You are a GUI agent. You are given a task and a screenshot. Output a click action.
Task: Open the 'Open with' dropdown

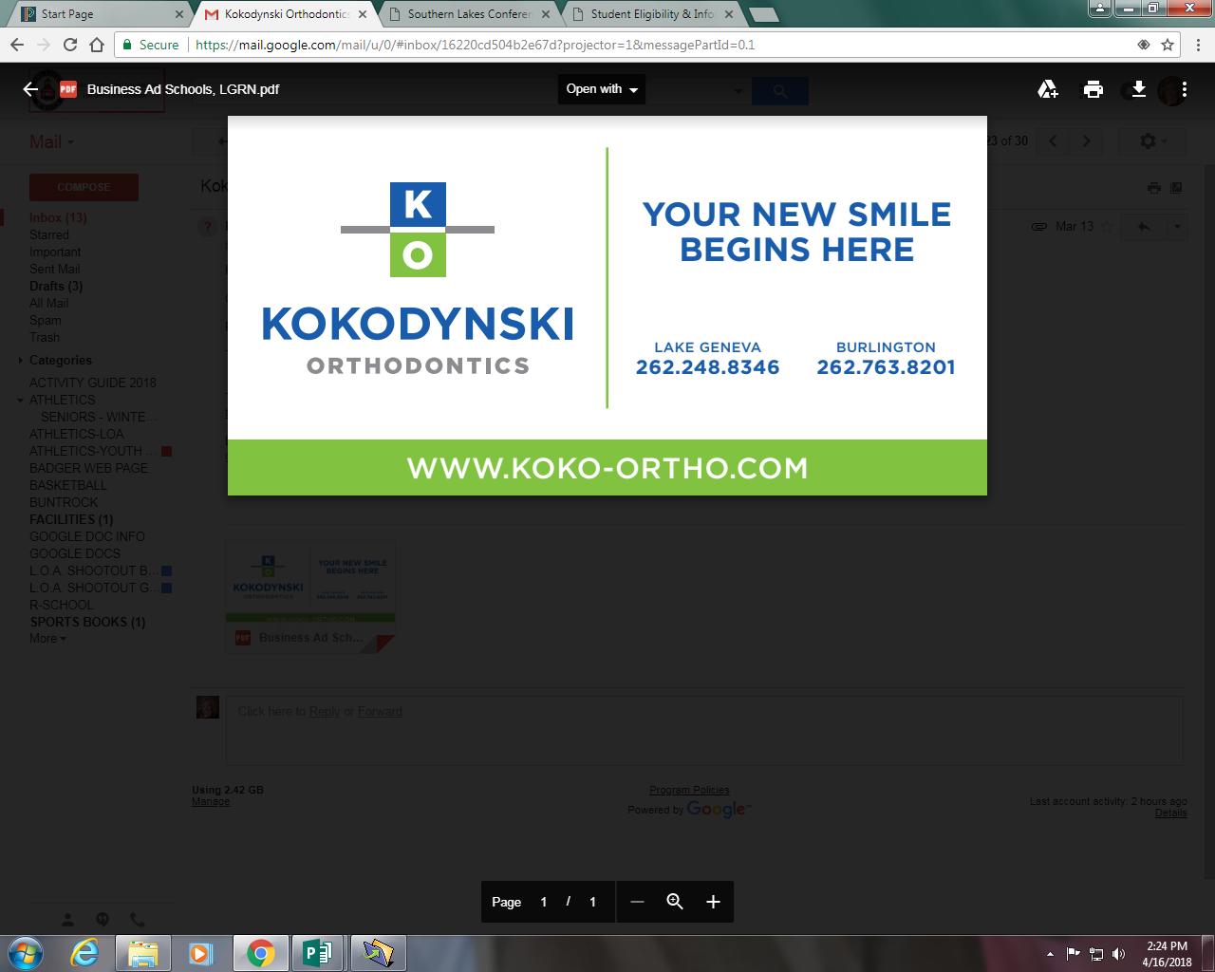[x=602, y=89]
